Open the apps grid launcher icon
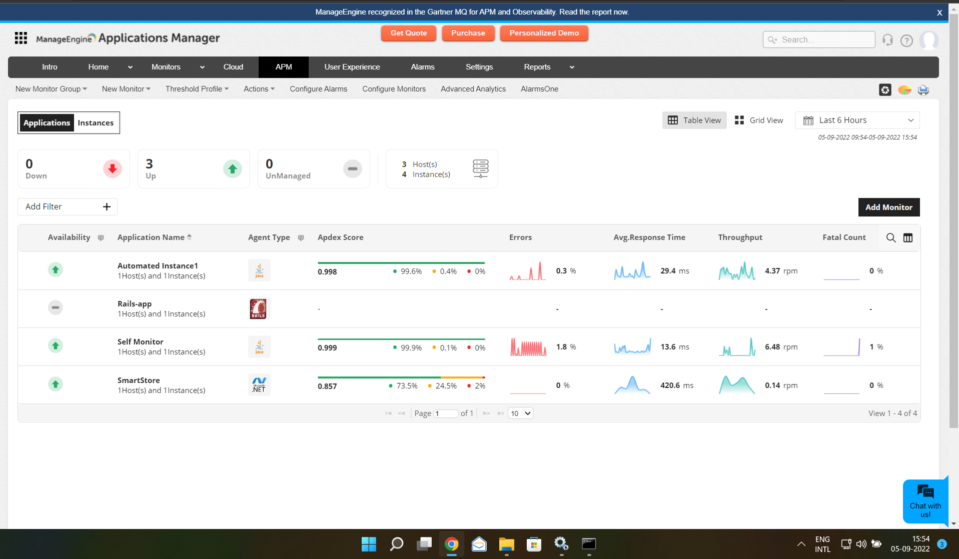 (21, 38)
